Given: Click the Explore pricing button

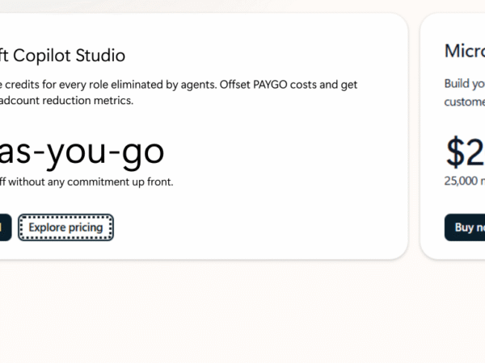Looking at the screenshot, I should tap(65, 227).
